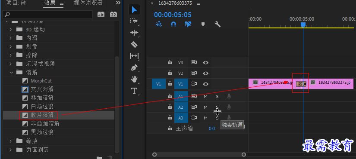The width and height of the screenshot is (356, 159).
Task: Click the source patching V1 button
Action: click(x=159, y=84)
